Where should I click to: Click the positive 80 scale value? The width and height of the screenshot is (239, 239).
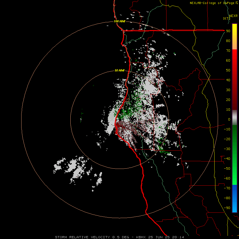coord(228,41)
